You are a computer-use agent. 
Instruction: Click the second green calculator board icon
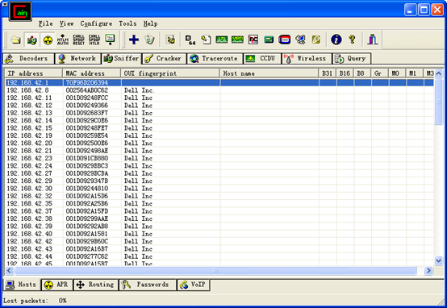[x=237, y=40]
